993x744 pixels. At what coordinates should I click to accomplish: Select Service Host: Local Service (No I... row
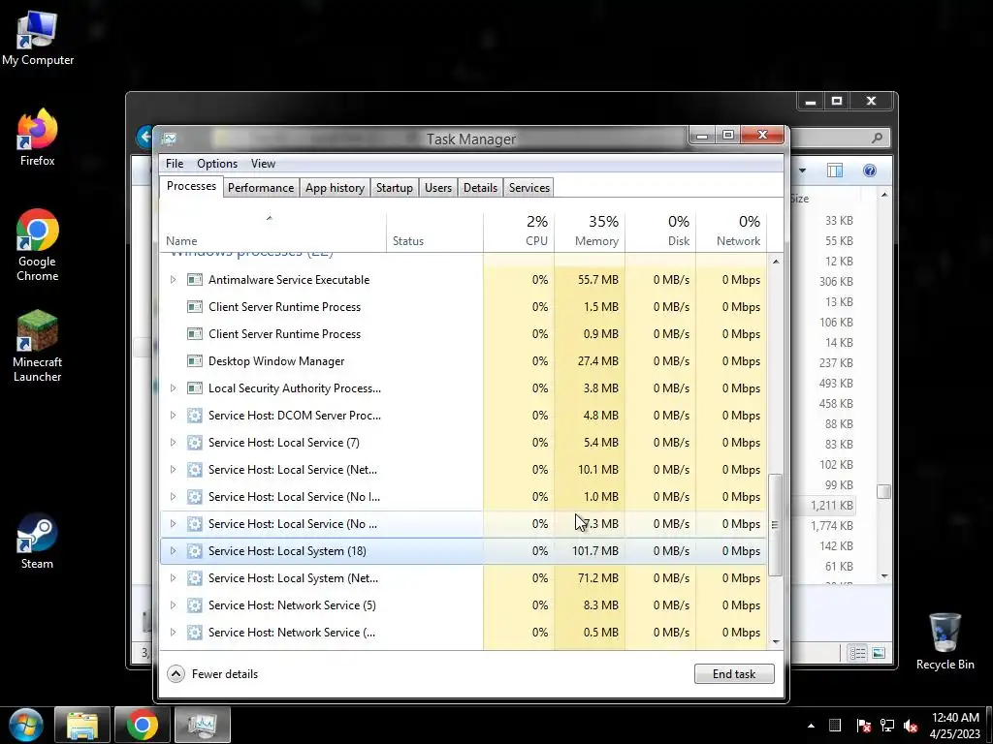point(464,497)
